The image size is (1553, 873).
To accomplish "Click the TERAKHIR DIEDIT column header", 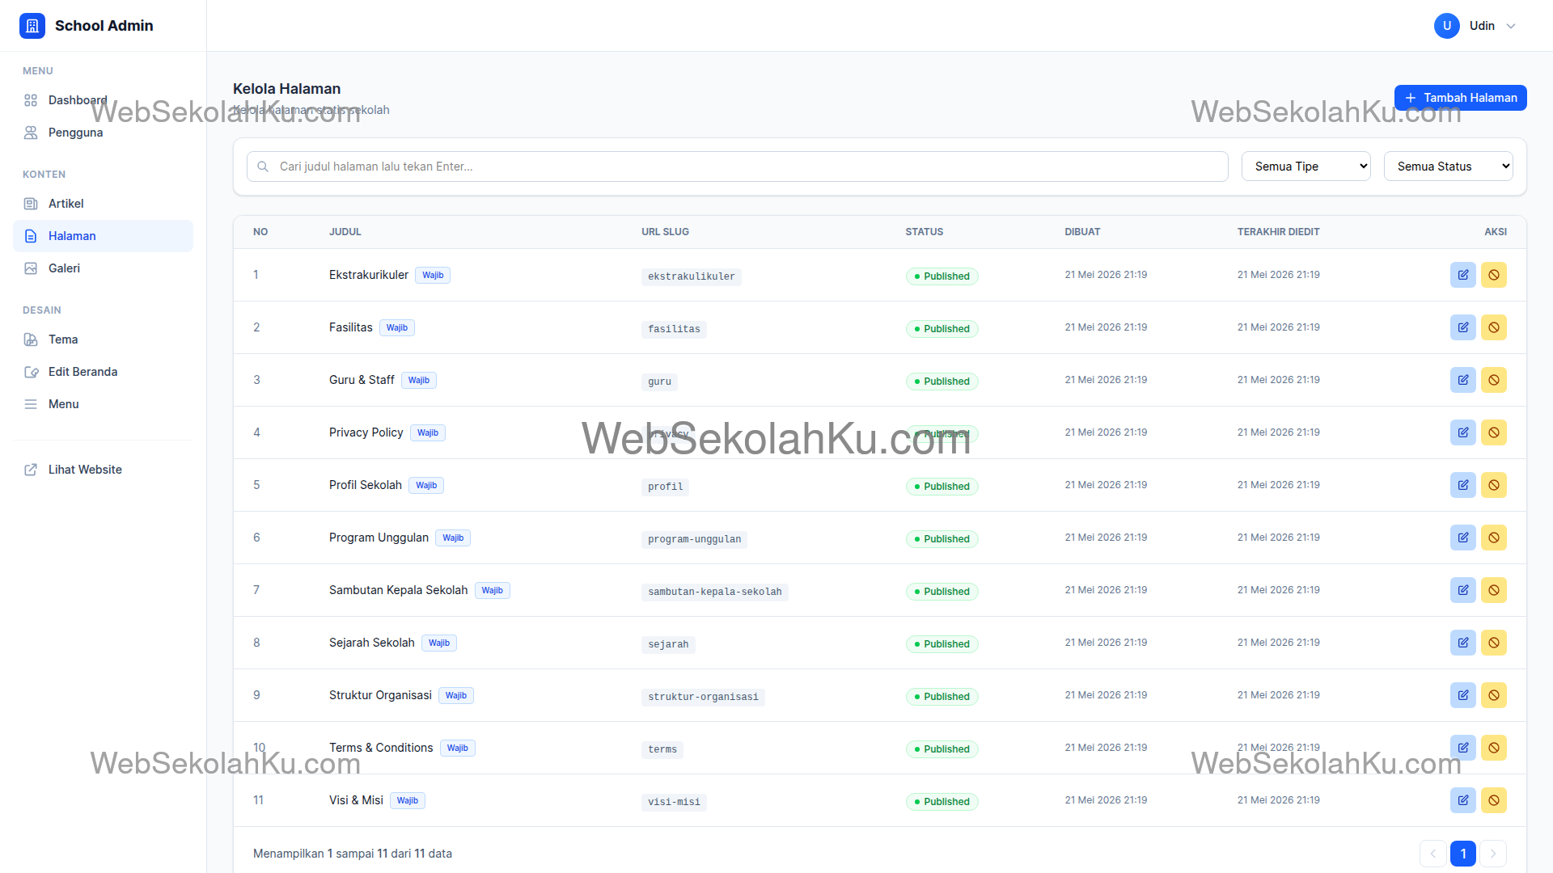I will click(1278, 232).
